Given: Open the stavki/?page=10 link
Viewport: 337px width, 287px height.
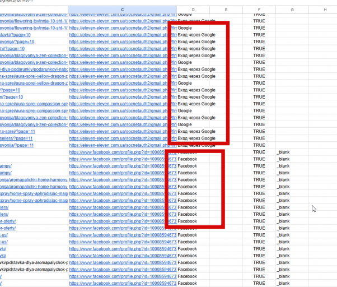Looking at the screenshot, I should [15, 35].
